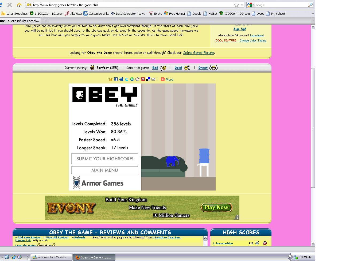Click the Refresh comments link
This screenshot has width=342, height=274.
tap(78, 237)
